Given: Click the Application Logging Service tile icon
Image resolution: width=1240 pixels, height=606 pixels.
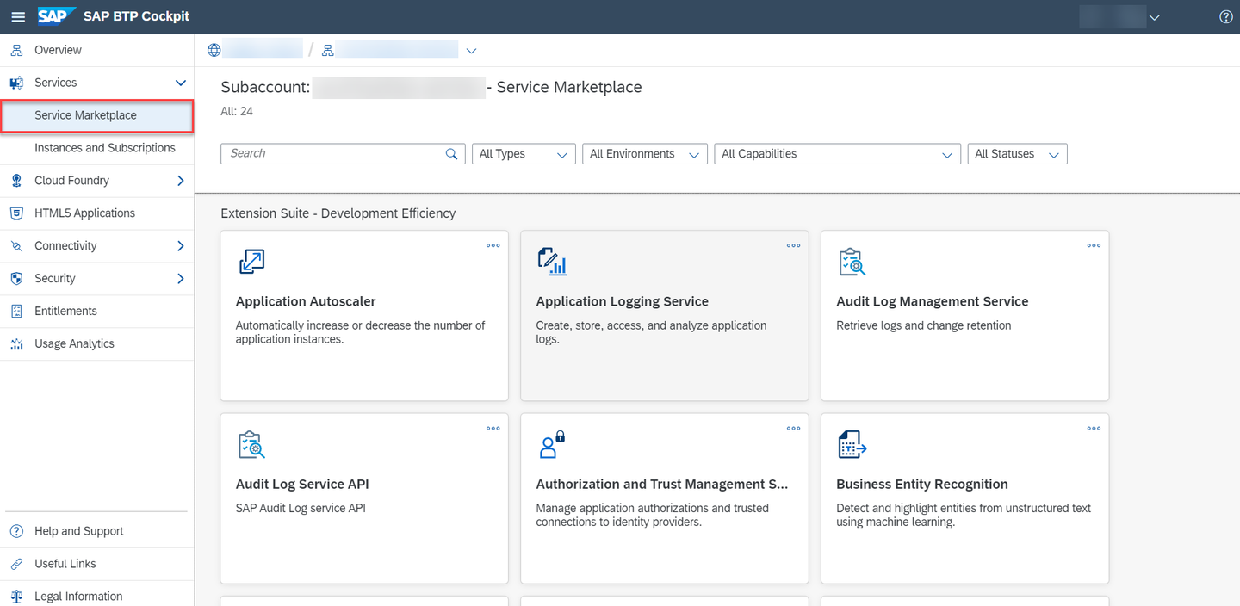Looking at the screenshot, I should (552, 262).
